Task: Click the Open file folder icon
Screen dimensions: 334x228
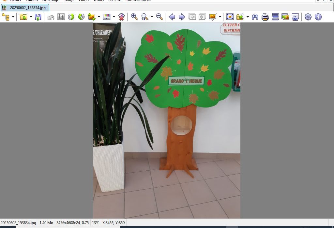Action: 23,17
